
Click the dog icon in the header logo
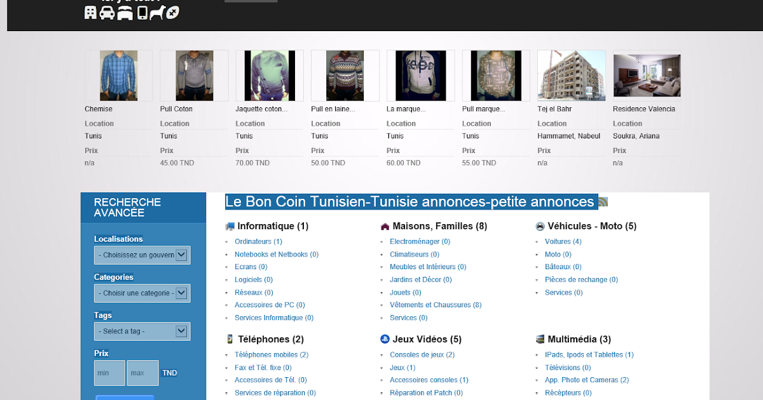pos(157,12)
